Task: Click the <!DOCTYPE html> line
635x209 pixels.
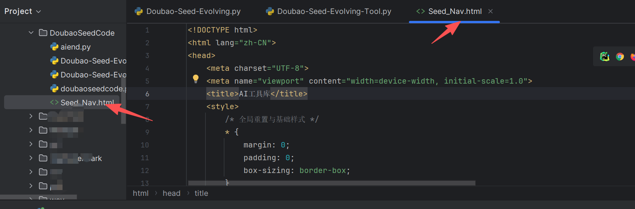Action: [x=223, y=30]
